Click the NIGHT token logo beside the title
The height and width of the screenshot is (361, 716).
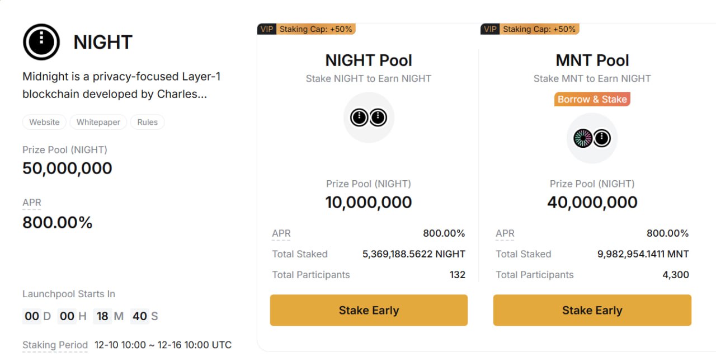[41, 42]
